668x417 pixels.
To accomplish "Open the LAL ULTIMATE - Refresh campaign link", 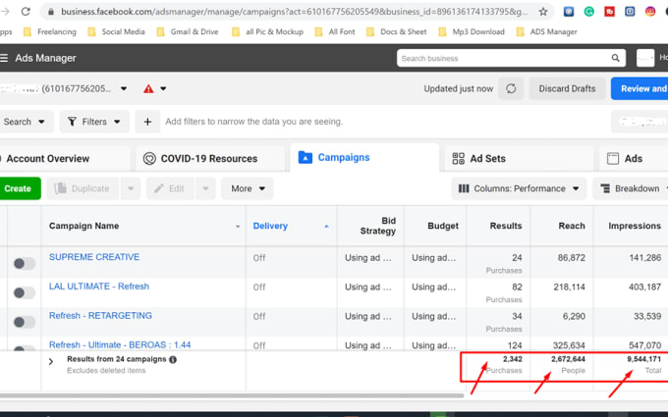I will click(x=99, y=287).
